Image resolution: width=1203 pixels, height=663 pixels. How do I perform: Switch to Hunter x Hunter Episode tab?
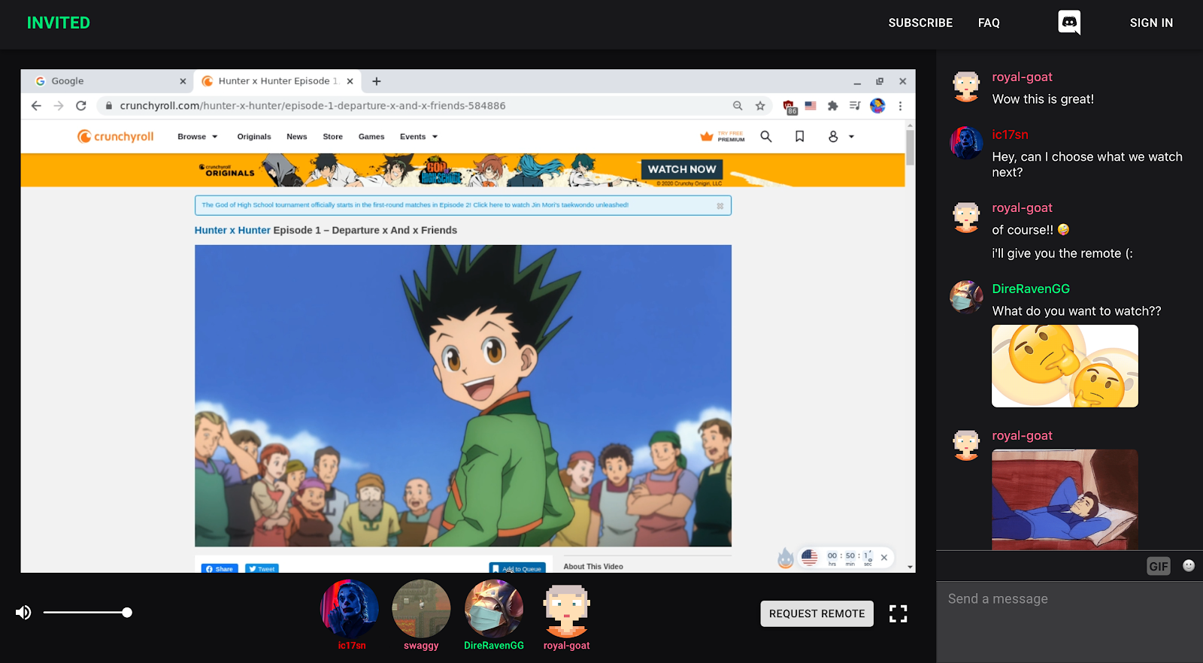point(277,81)
